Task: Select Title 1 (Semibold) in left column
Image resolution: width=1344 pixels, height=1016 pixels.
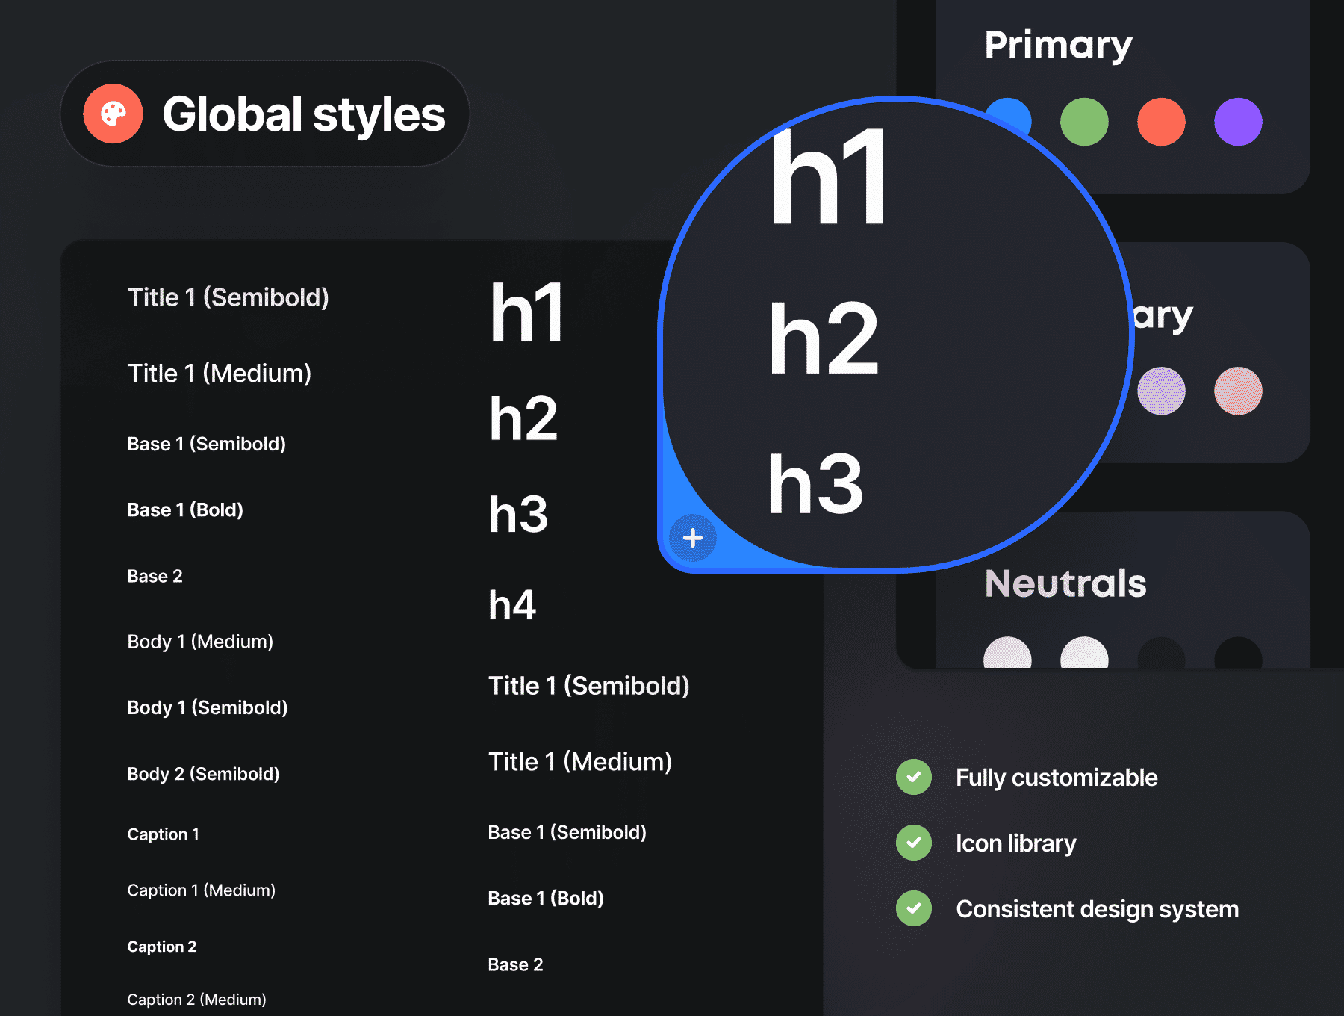Action: [228, 298]
